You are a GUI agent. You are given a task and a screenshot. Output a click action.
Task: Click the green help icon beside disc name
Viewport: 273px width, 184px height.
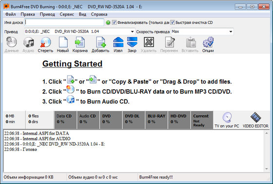(x=108, y=22)
